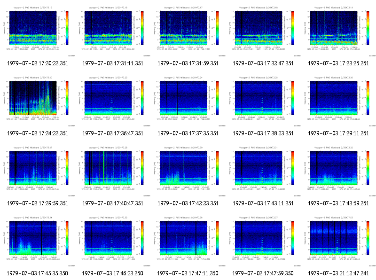Open spectrogram thumbnail dated 1979-07-03 17:47:59.350

tap(263, 241)
